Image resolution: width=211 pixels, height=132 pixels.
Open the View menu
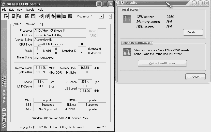click(20, 10)
